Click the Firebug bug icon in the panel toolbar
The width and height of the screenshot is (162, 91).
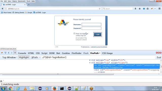coord(2,53)
